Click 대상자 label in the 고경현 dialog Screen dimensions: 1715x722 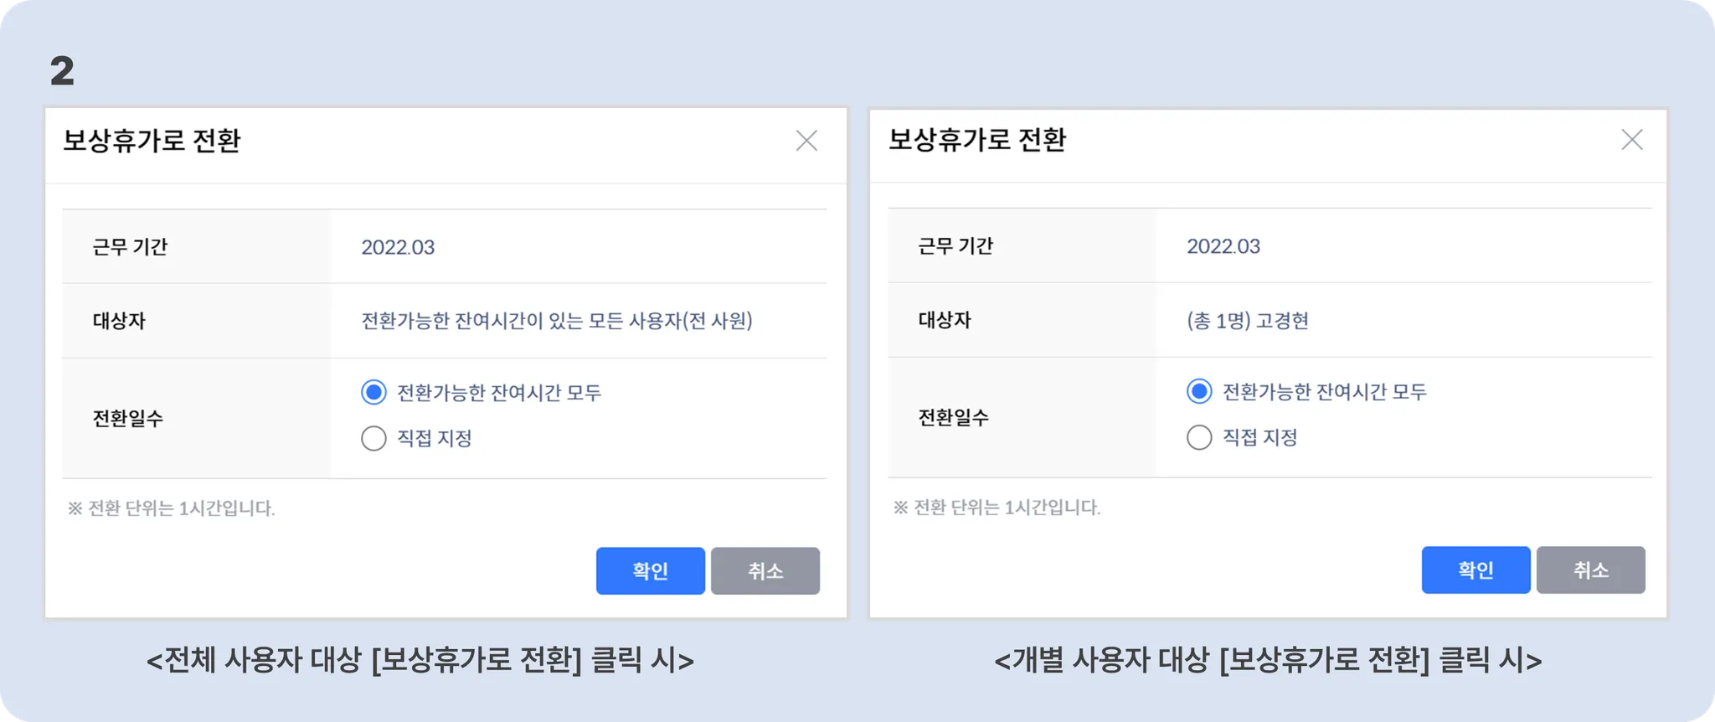tap(944, 320)
